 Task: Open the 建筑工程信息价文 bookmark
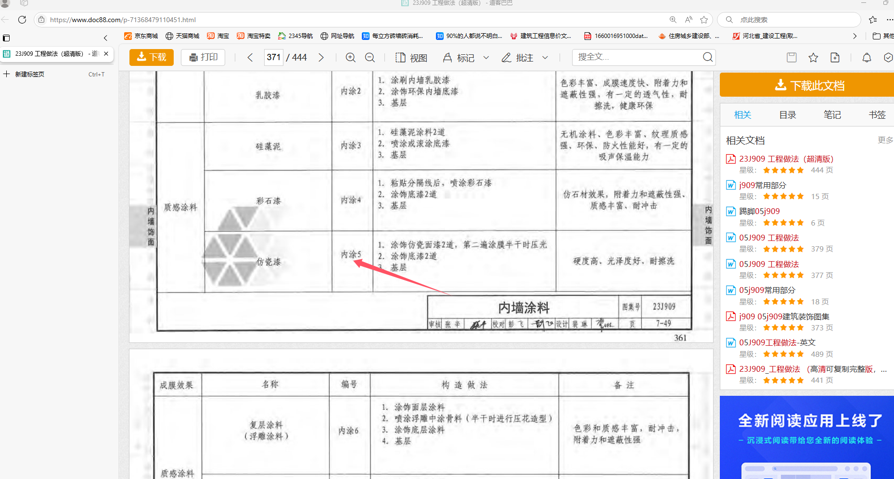tap(541, 36)
